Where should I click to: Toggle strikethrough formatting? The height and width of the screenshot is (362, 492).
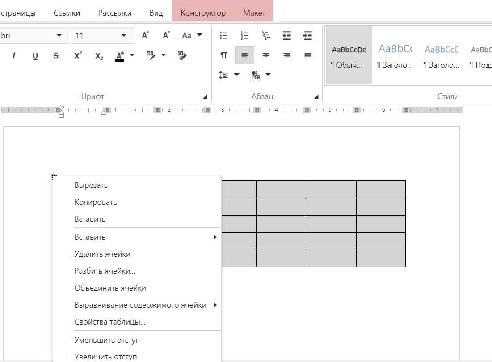click(56, 56)
